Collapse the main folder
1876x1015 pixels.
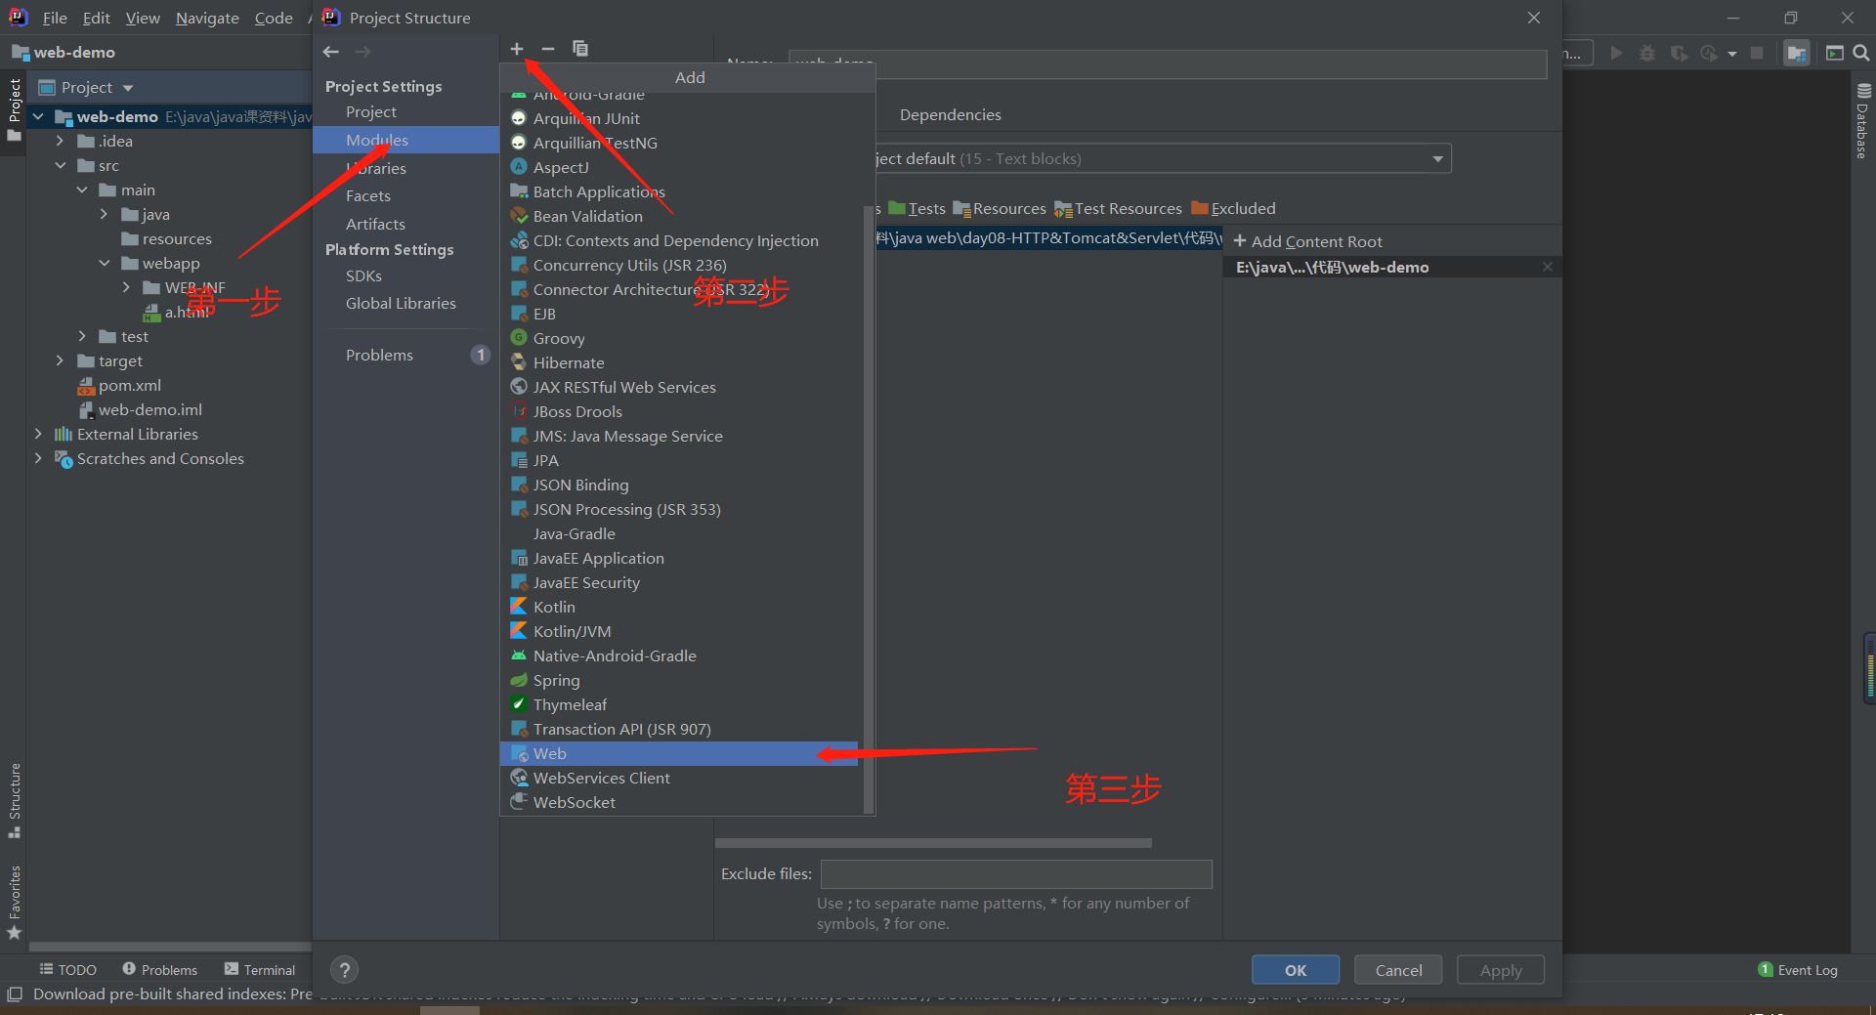[82, 190]
